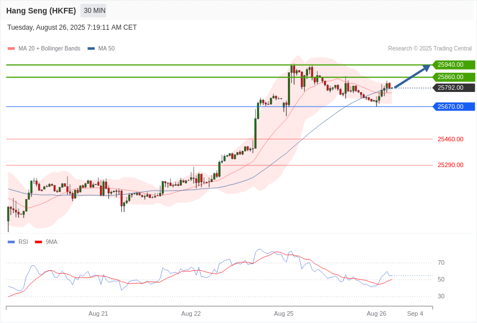The image size is (477, 323).
Task: Click the MA 20 + Bollinger Bands legend swatch
Action: 11,49
